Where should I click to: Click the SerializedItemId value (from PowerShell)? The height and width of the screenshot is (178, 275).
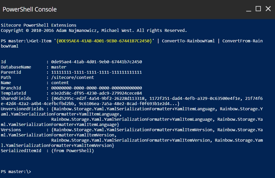click(72, 151)
